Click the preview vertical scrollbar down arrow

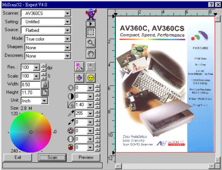coord(218,160)
